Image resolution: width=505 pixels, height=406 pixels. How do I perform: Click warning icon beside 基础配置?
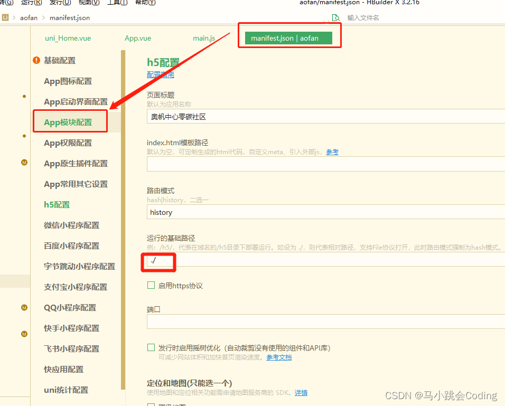point(36,60)
